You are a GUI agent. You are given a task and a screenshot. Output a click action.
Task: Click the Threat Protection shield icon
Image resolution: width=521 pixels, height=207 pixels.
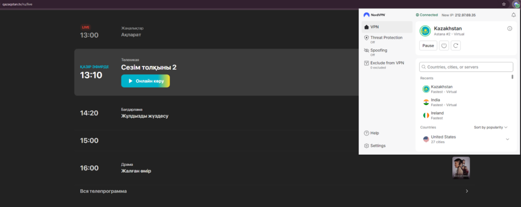tap(366, 38)
